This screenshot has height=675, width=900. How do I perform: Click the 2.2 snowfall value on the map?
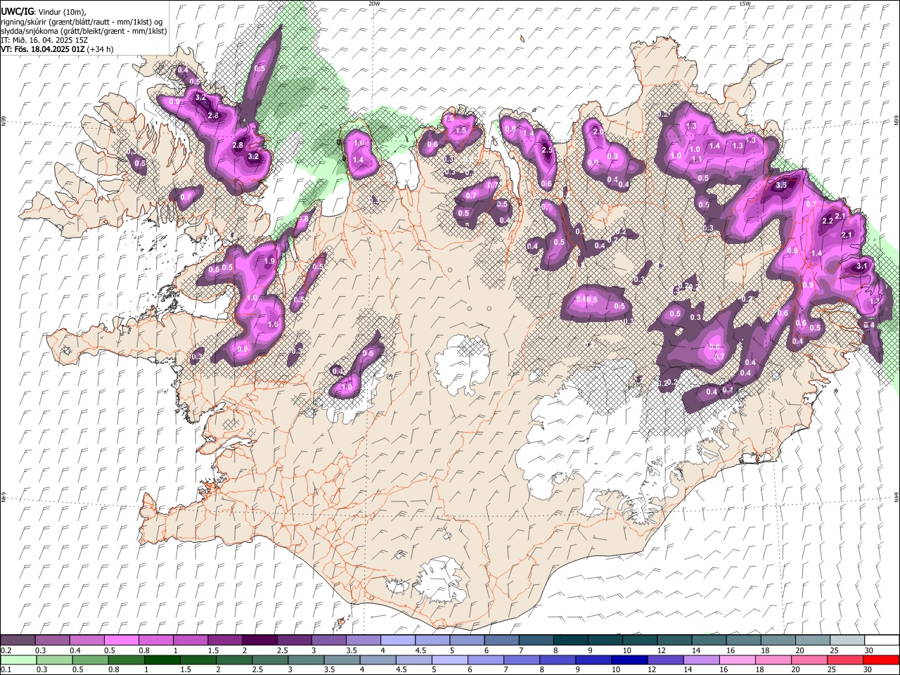828,221
